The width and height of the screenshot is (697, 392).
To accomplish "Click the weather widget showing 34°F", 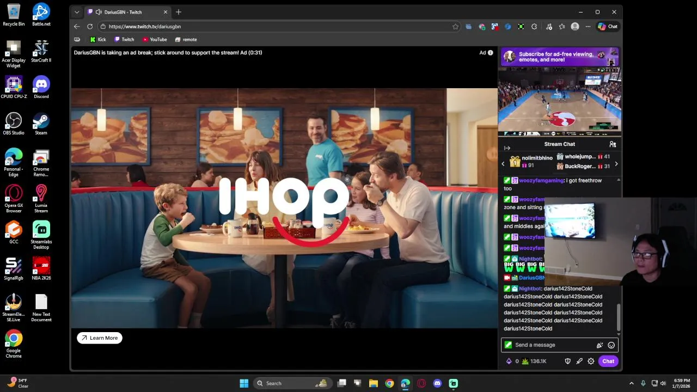I will click(17, 383).
